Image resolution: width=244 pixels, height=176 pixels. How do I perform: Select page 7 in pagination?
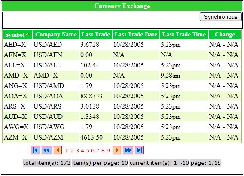coord(98,151)
